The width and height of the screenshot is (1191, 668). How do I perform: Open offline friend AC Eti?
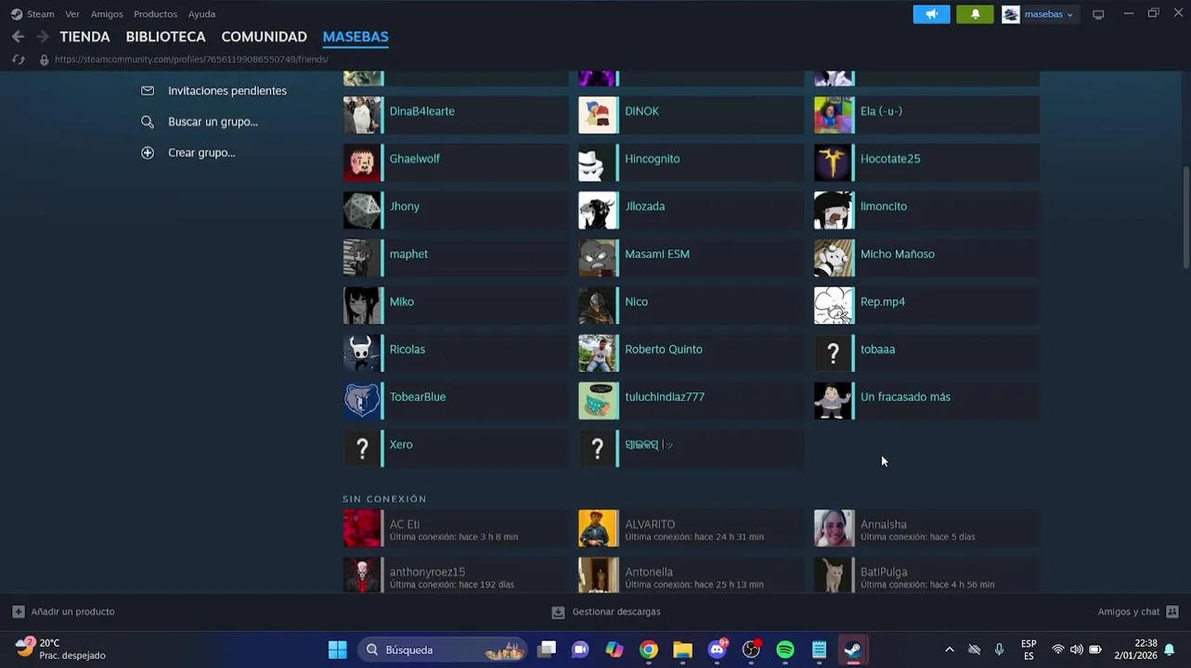(456, 529)
